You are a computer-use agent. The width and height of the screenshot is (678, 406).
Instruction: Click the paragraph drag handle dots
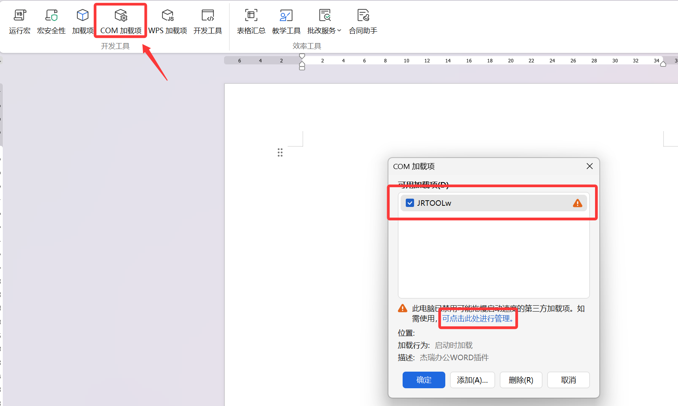[280, 152]
